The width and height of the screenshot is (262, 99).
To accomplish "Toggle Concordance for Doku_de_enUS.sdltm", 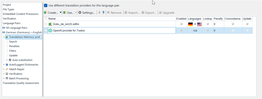I will tap(233, 24).
